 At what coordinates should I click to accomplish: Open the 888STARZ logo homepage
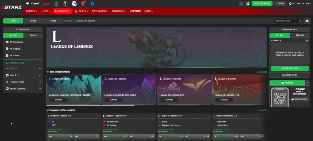(x=11, y=7)
